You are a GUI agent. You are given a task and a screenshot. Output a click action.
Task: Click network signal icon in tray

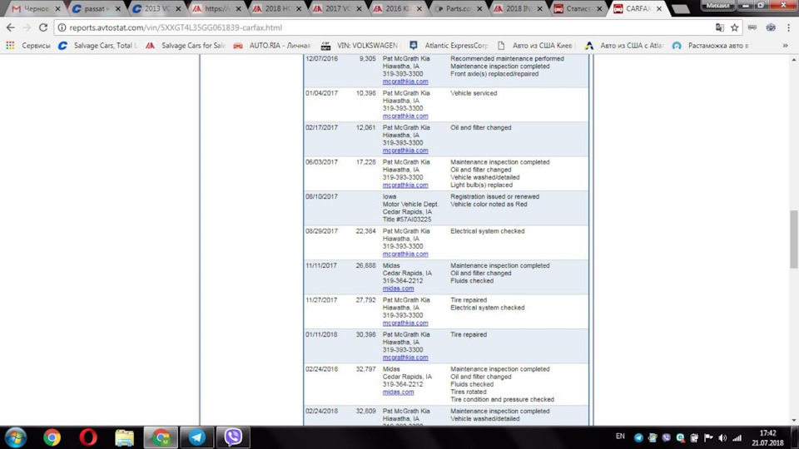737,438
